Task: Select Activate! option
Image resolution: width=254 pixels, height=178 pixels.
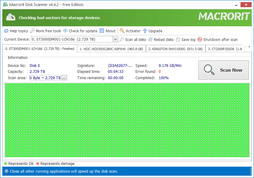Action: [x=133, y=31]
